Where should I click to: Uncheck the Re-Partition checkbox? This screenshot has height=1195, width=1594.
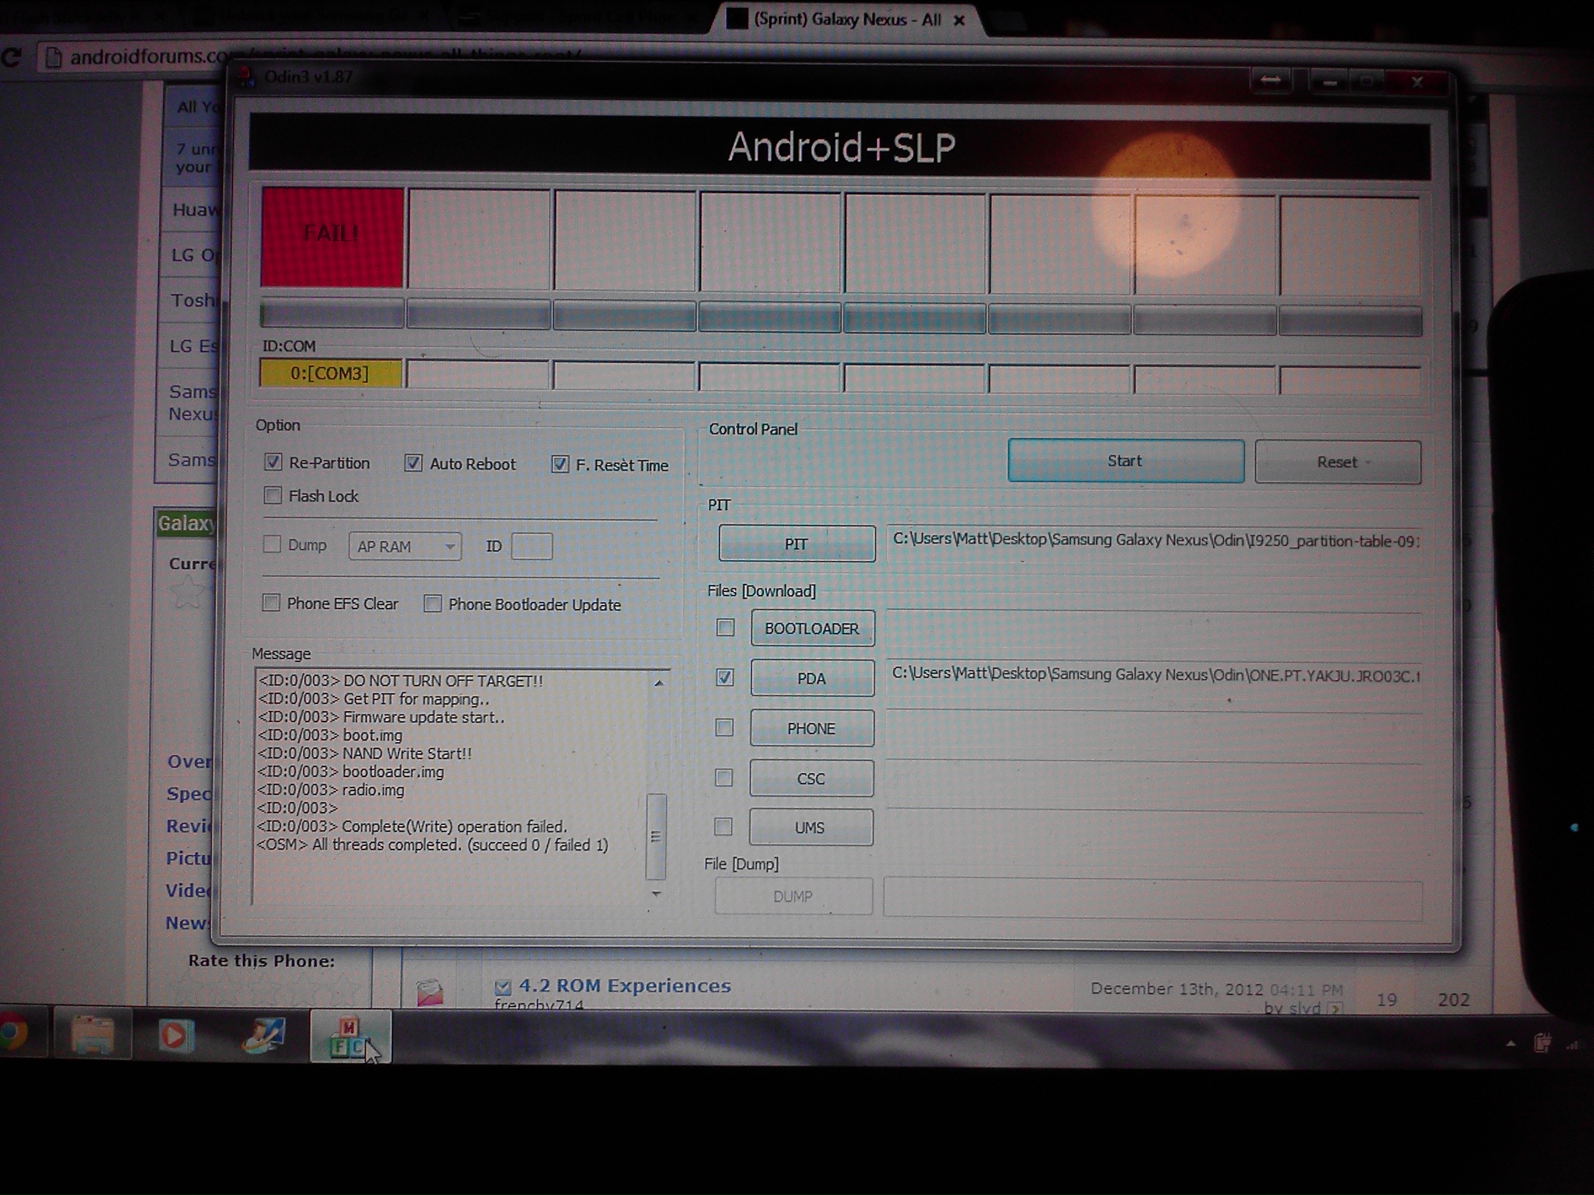273,462
